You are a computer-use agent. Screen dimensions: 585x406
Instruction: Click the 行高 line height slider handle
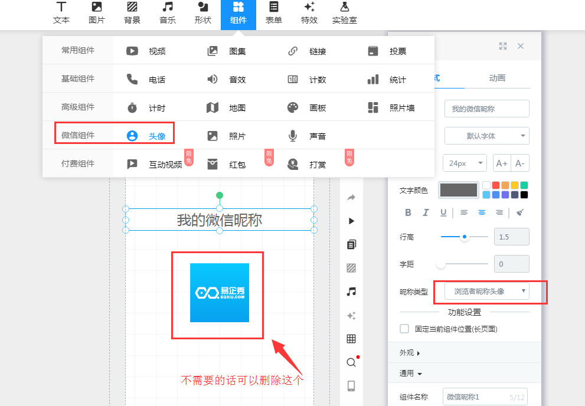coord(465,237)
